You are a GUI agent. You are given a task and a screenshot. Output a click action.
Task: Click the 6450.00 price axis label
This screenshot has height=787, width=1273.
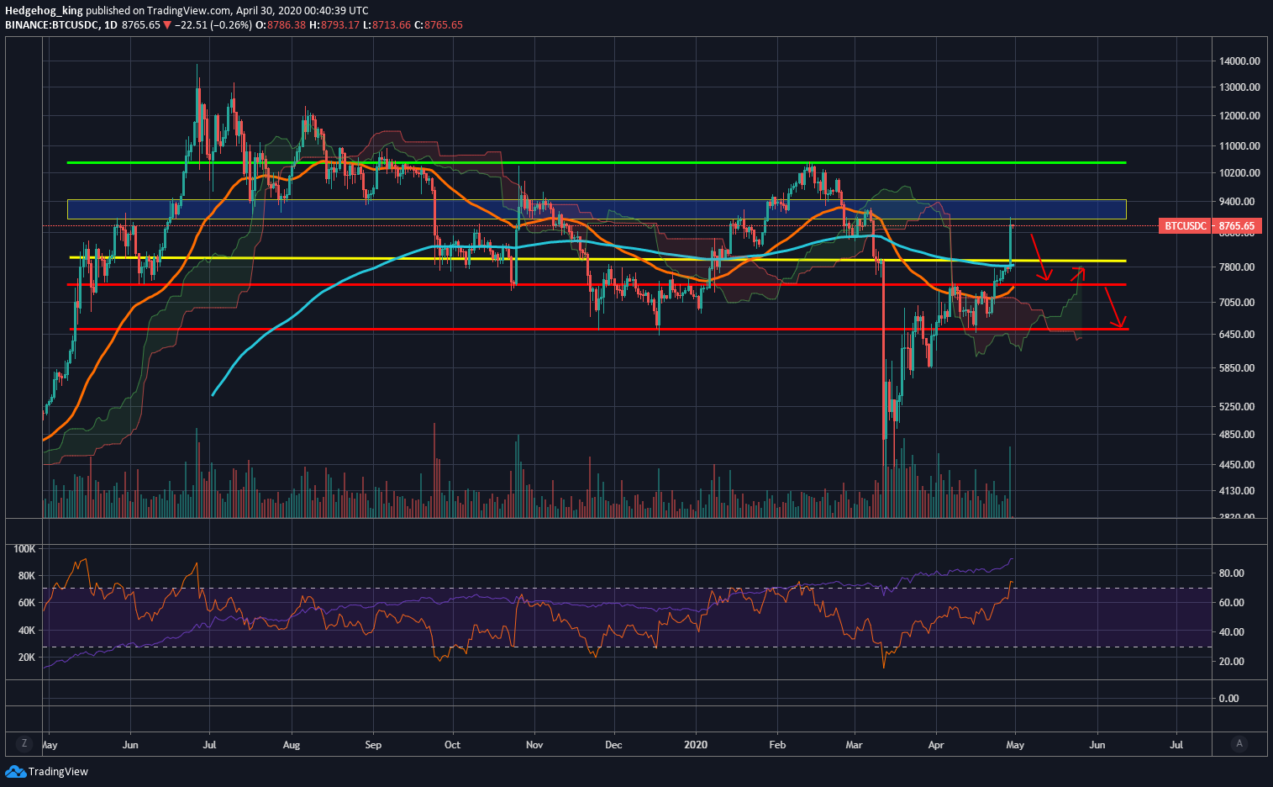[1237, 335]
